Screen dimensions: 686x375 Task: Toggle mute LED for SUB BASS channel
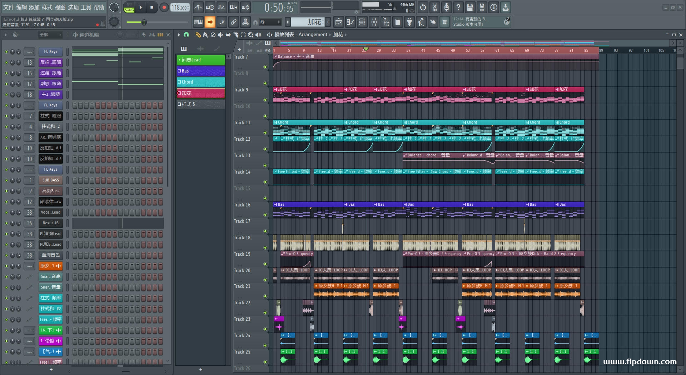[6, 180]
